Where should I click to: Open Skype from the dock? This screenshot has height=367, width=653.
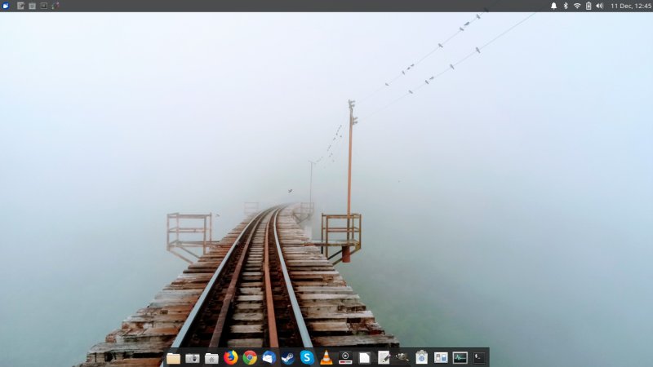pos(307,357)
